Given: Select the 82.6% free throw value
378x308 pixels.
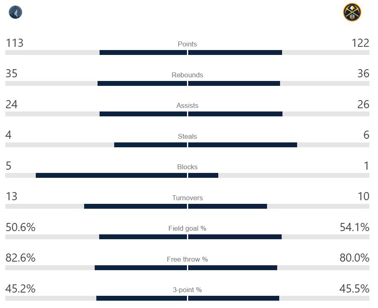Looking at the screenshot, I should (20, 258).
